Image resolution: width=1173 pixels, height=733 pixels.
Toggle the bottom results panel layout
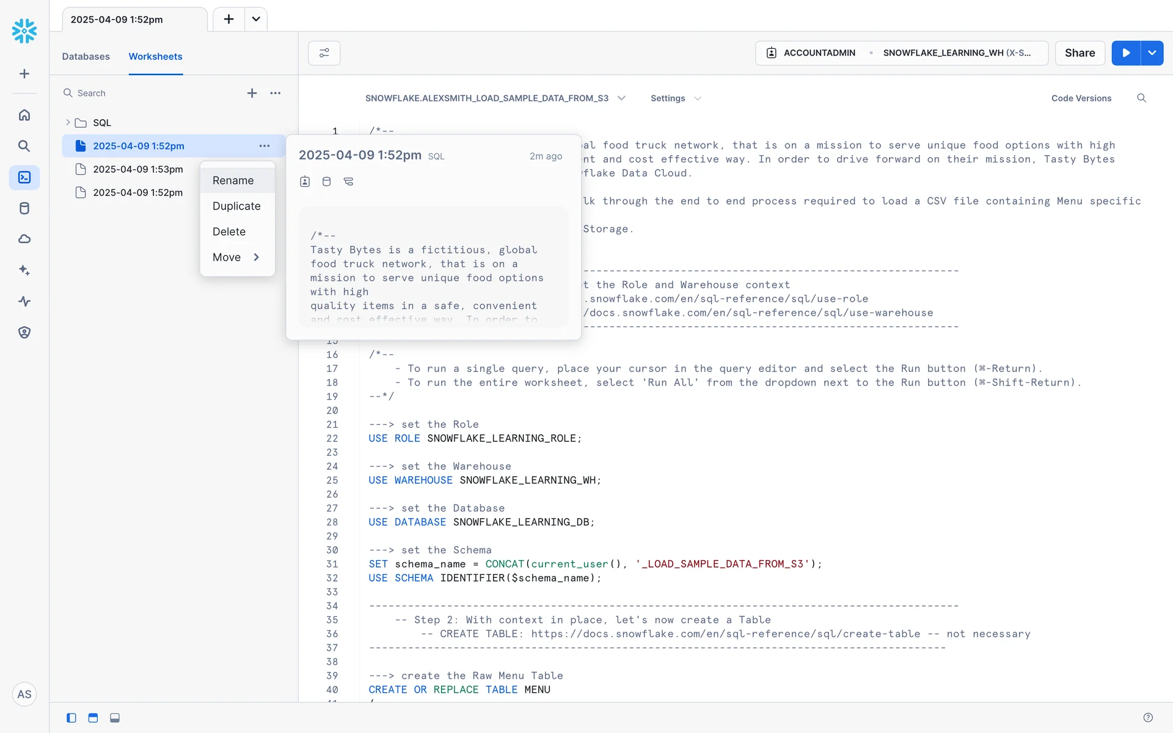(x=115, y=718)
